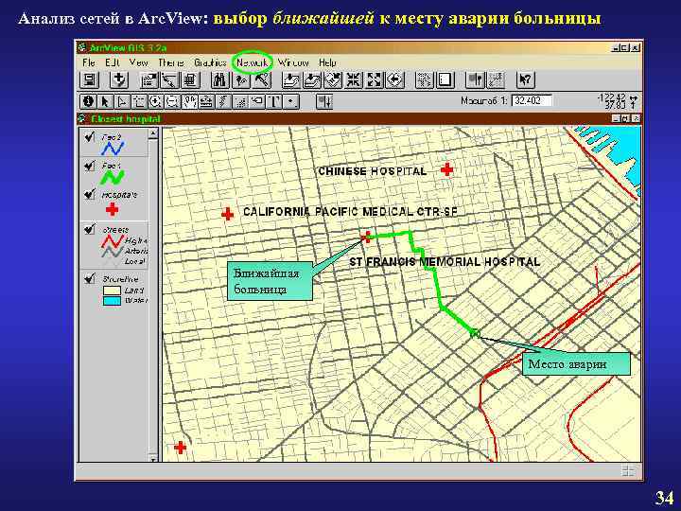Screen dimensions: 681x511
Task: Click the "CHINESE HOSPITAL" map label
Action: (x=373, y=171)
